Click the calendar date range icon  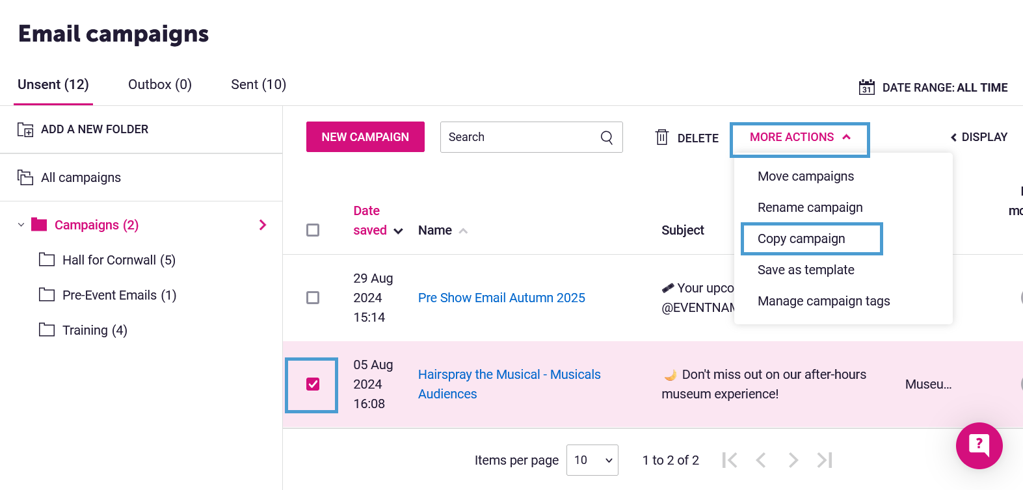(x=866, y=87)
